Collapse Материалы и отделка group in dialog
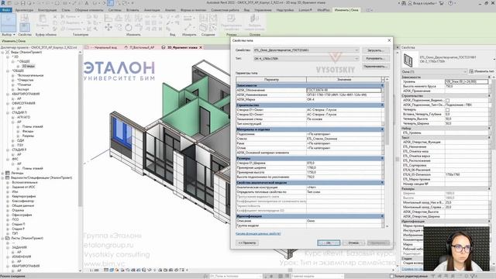 click(382, 129)
